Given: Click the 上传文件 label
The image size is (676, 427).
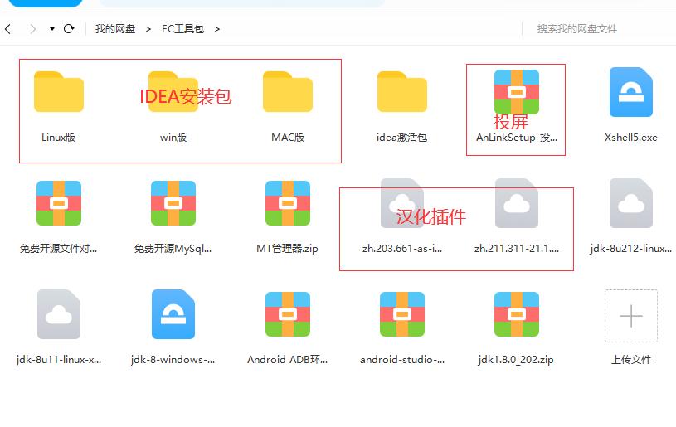Looking at the screenshot, I should pos(631,359).
